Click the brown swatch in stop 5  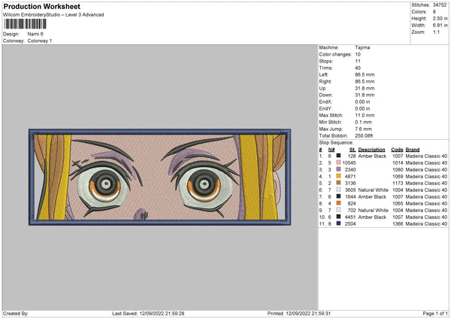(x=338, y=183)
